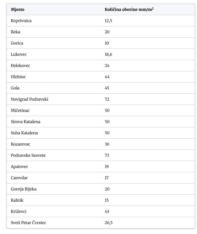Click the Apatovec row name
The width and height of the screenshot is (197, 234).
pos(19,167)
